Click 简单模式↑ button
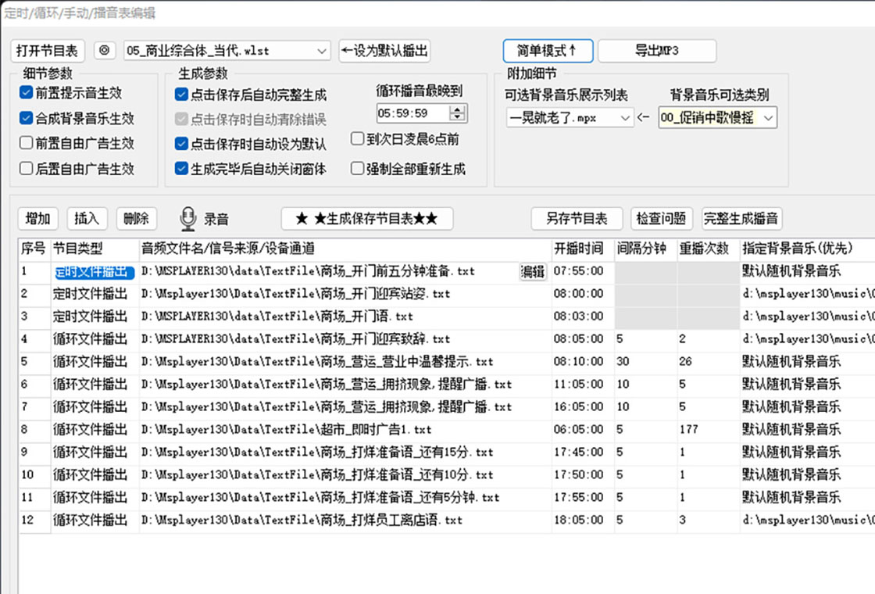Screen dimensions: 875x594 [x=548, y=51]
